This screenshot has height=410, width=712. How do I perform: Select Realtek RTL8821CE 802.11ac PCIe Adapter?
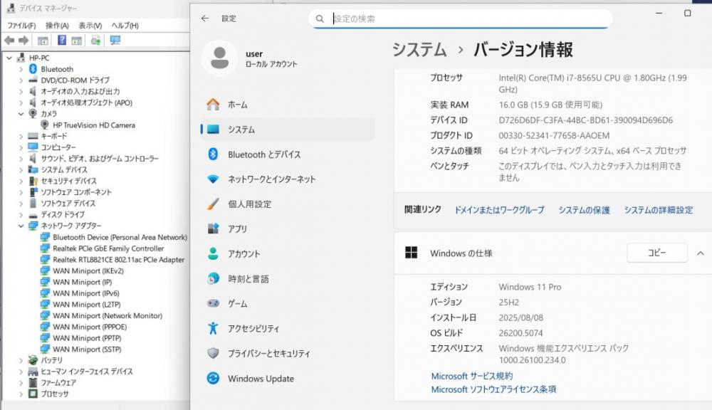click(118, 260)
